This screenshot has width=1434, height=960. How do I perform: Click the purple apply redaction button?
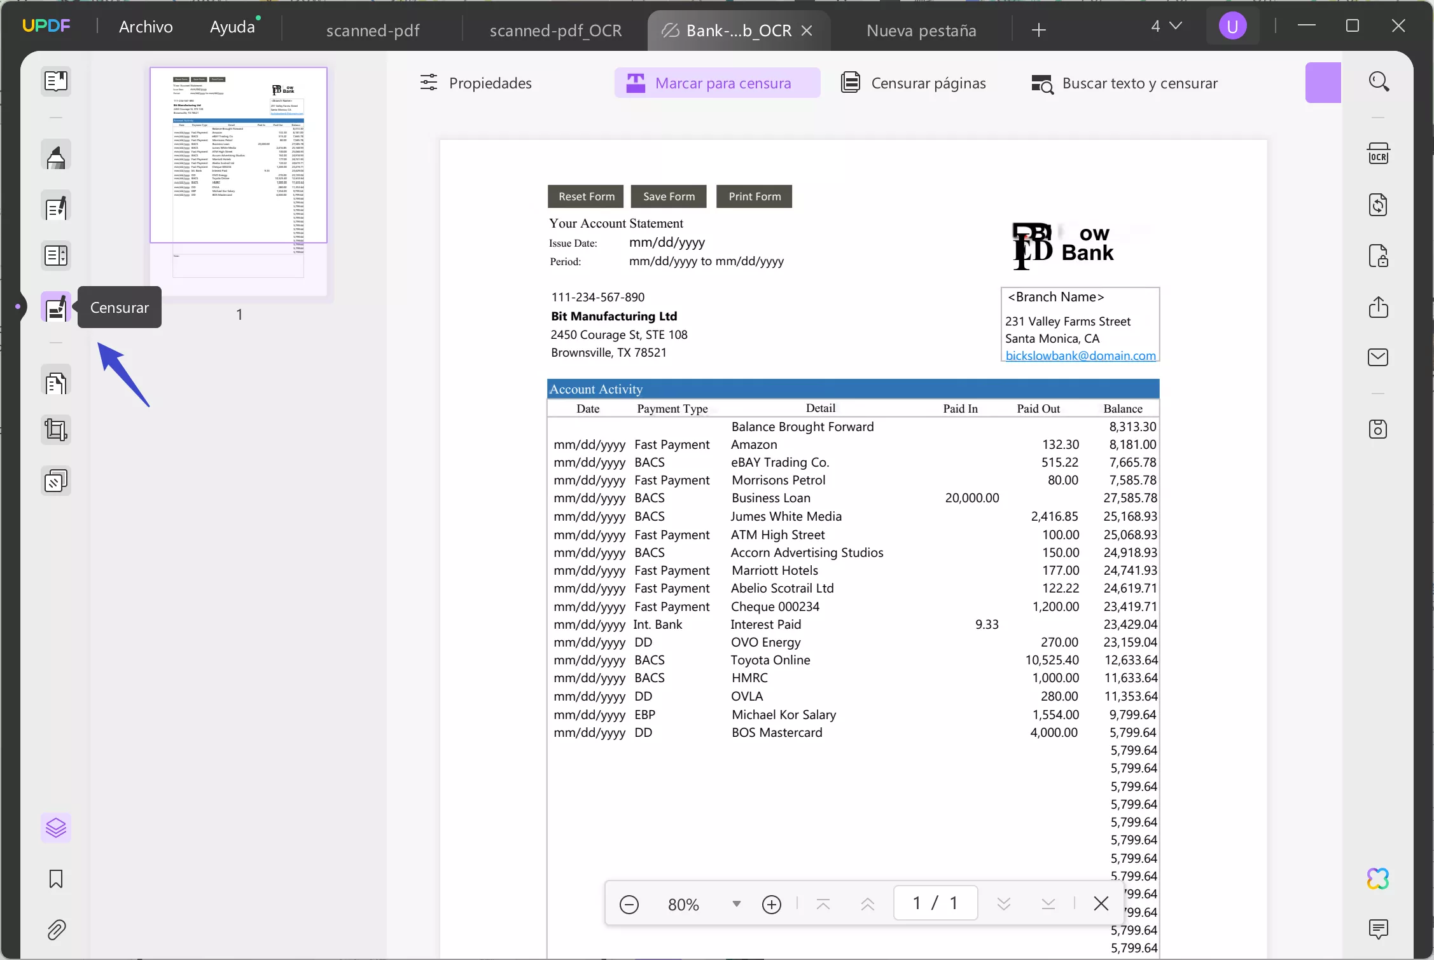pos(1323,83)
